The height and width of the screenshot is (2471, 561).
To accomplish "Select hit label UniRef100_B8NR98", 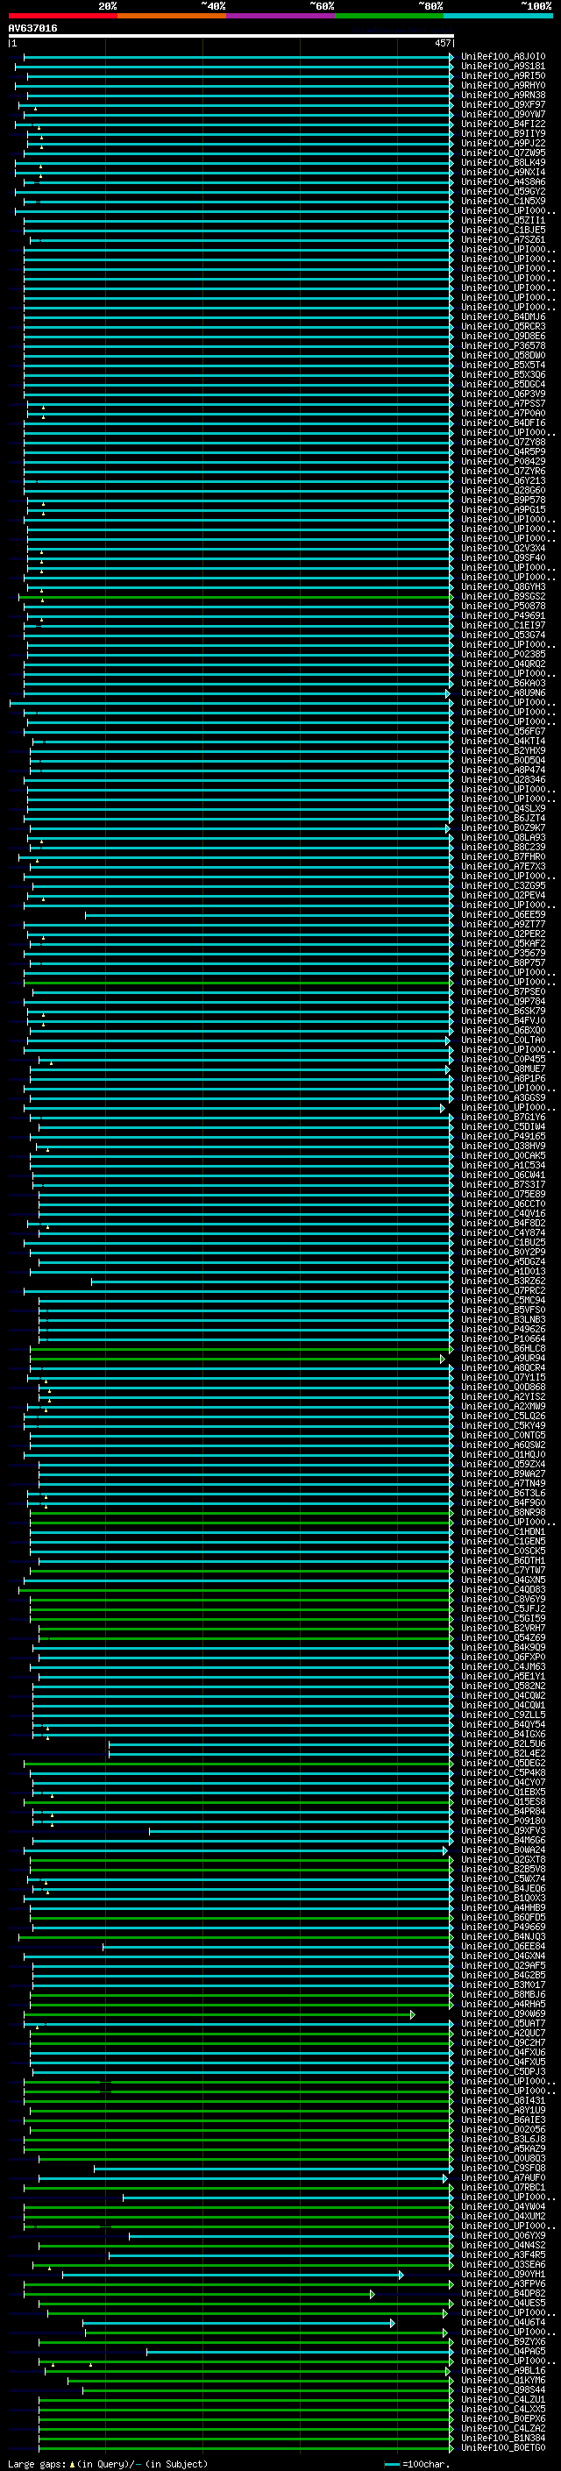I will click(502, 1513).
